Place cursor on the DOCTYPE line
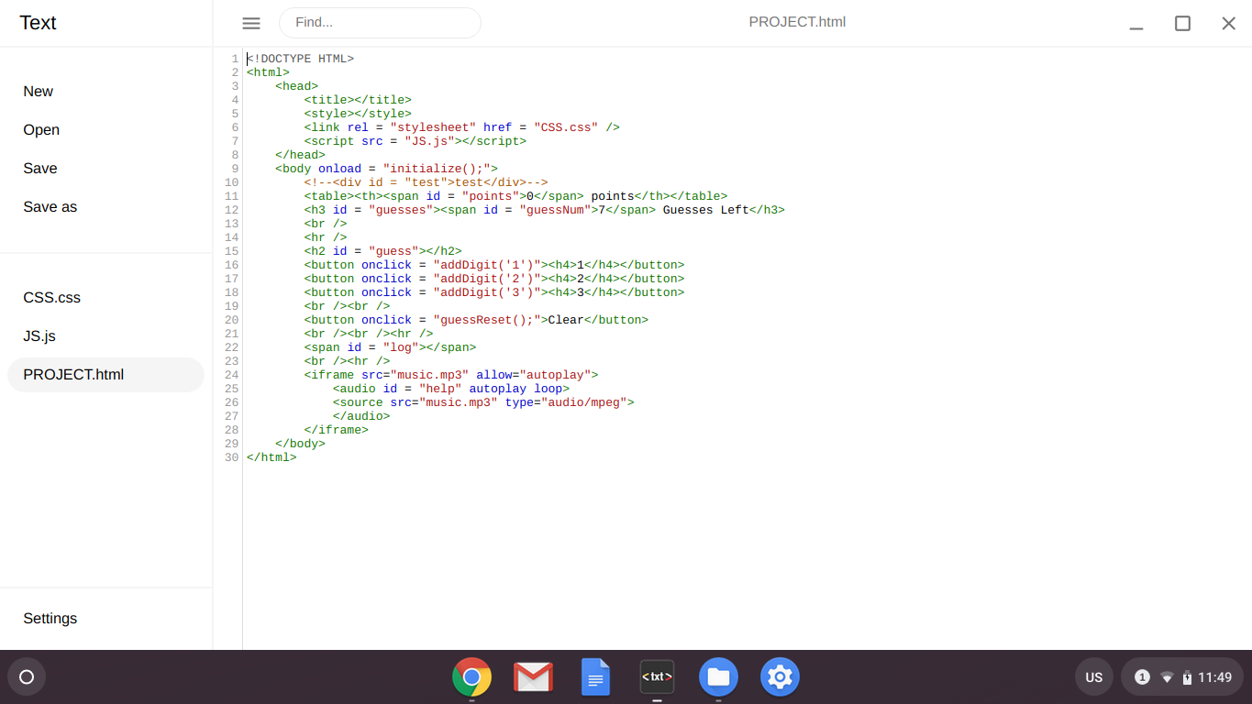1252x704 pixels. (x=300, y=59)
